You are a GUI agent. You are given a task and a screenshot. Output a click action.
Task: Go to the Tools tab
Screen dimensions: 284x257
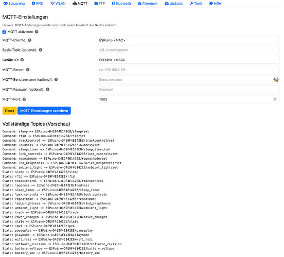[x=196, y=4]
